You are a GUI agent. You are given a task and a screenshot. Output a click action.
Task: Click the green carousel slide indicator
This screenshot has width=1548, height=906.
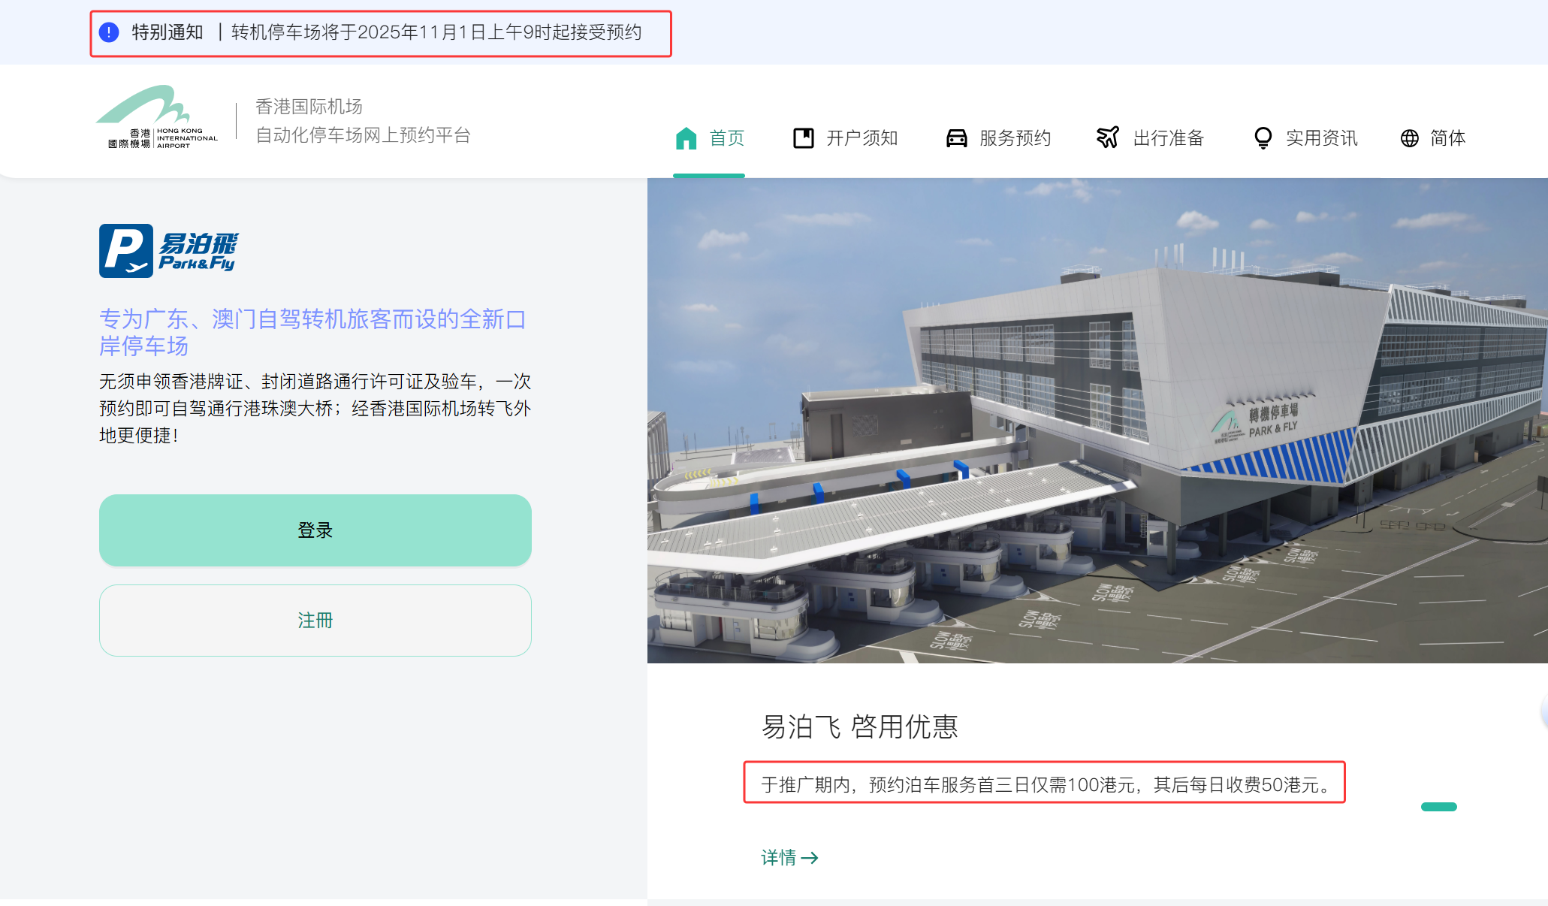point(1438,807)
